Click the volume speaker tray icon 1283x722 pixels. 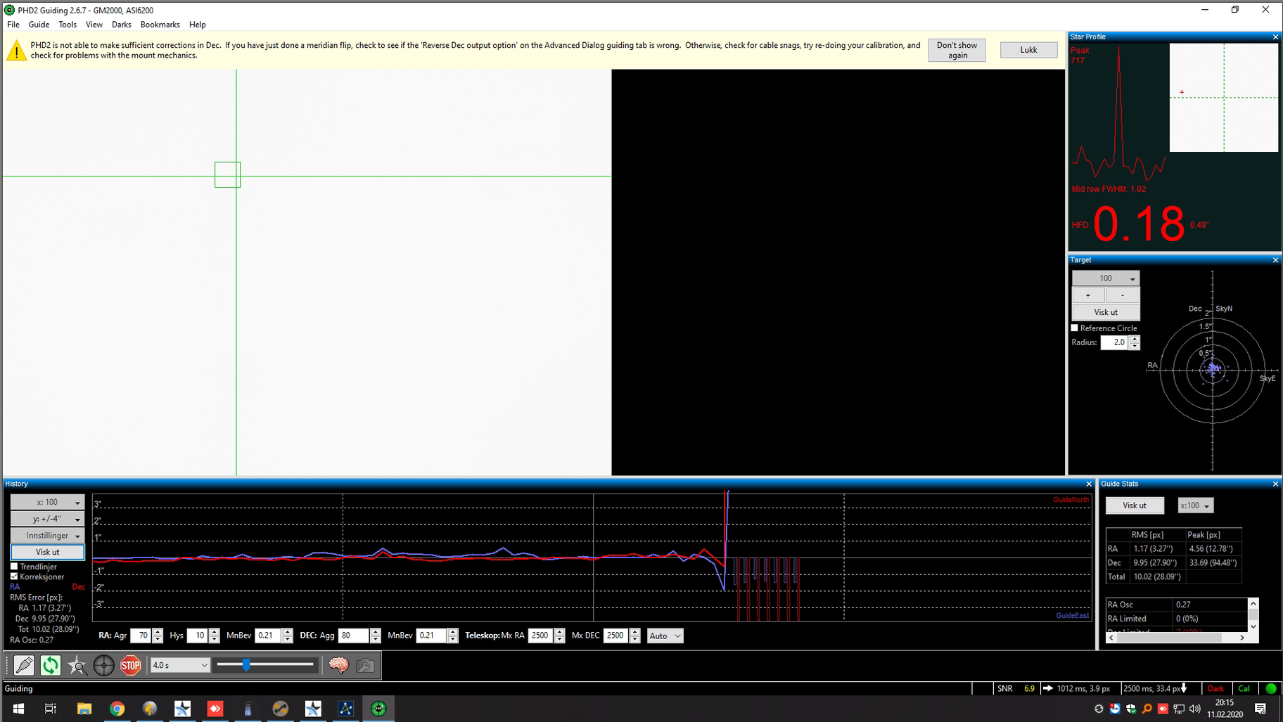[x=1195, y=709]
